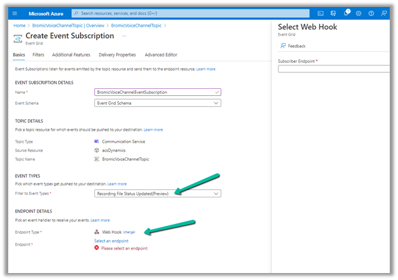Expand the Filter to Event Types dropdown
The image size is (398, 280).
coord(157,194)
